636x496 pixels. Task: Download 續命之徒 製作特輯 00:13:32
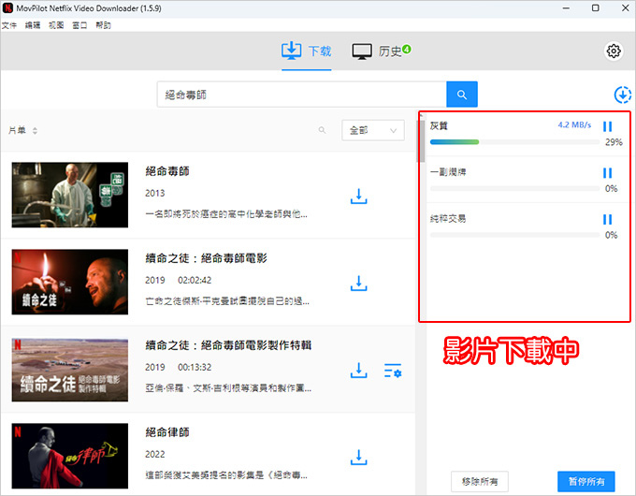pos(358,371)
